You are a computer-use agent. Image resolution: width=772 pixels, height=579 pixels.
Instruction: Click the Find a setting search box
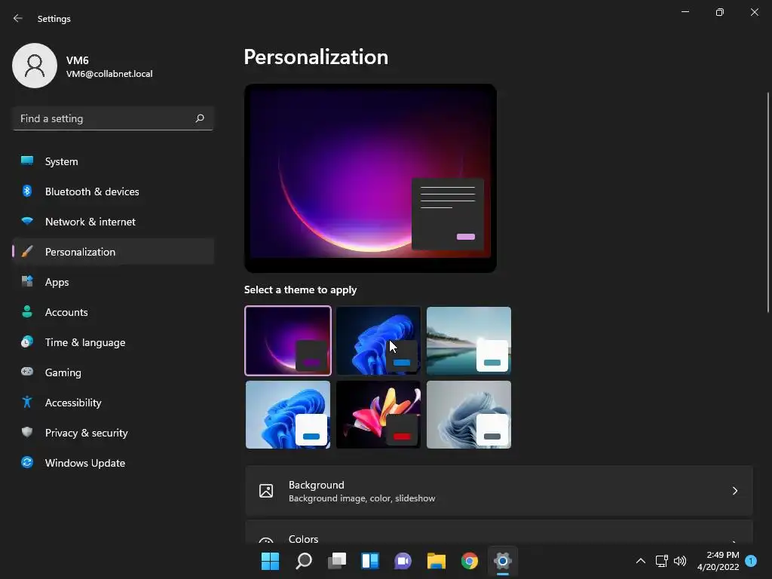coord(113,118)
